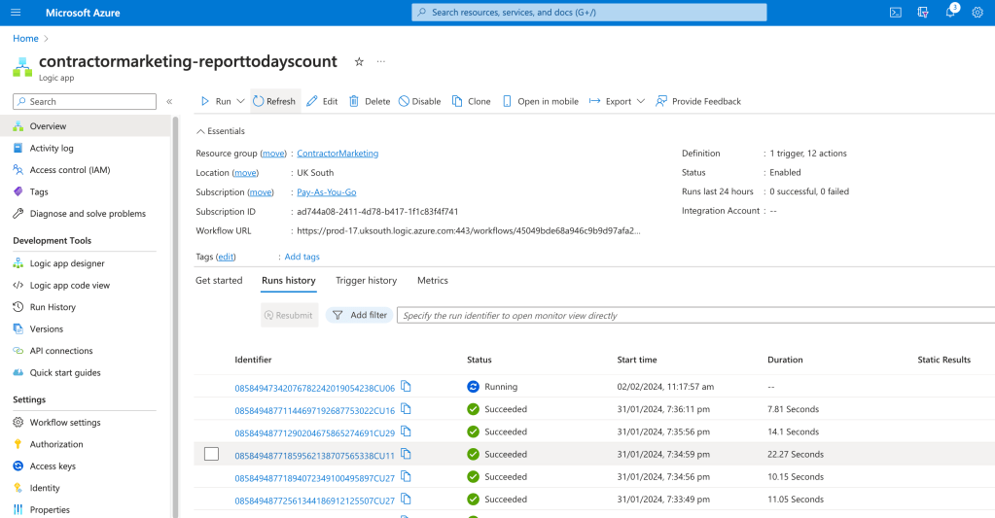Click Edit in the toolbar
The image size is (995, 518).
click(322, 101)
